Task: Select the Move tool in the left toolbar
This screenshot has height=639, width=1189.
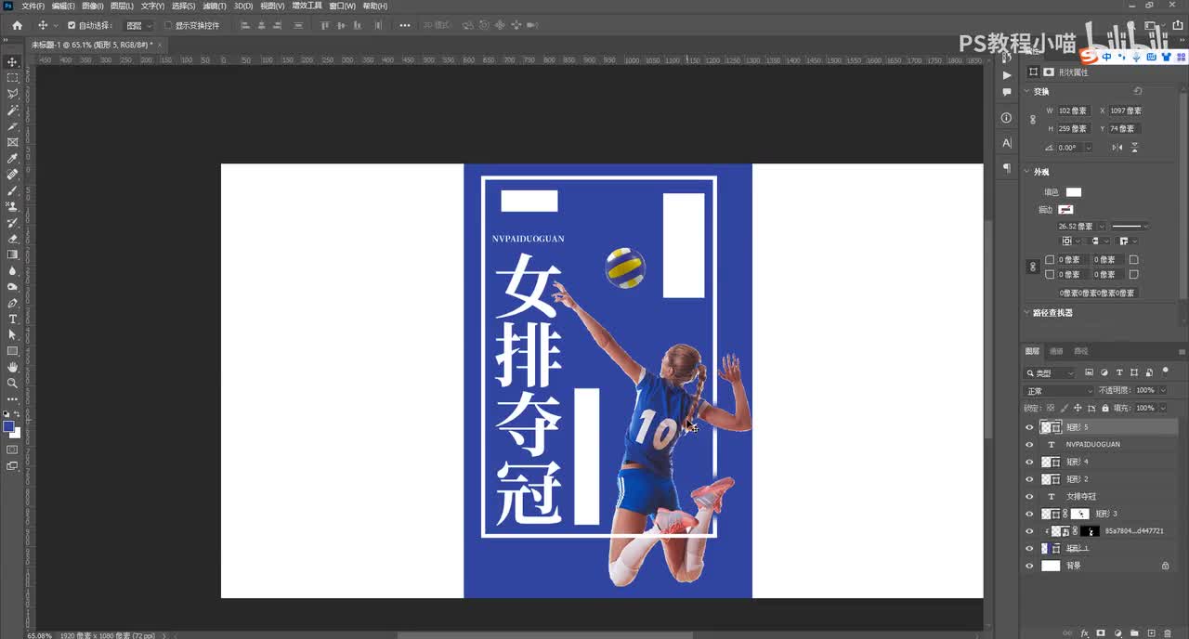Action: (x=12, y=61)
